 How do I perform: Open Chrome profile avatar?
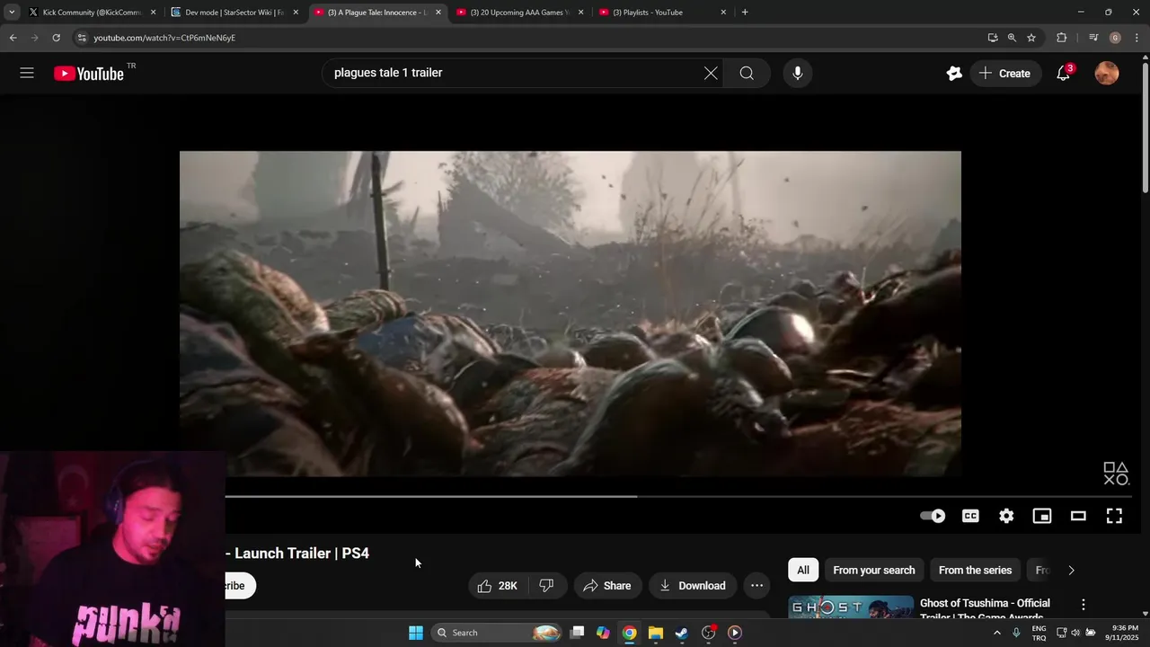[x=1115, y=38]
